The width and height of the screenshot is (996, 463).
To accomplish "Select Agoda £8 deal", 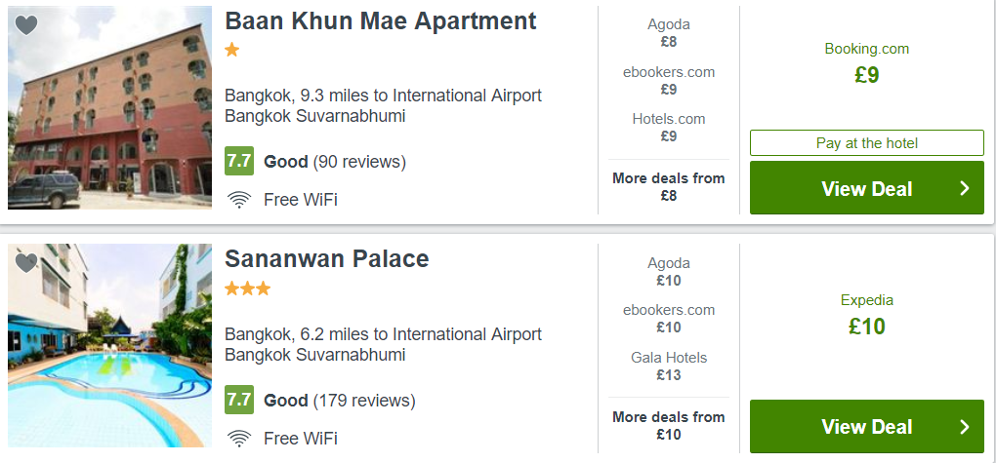I will [x=668, y=33].
